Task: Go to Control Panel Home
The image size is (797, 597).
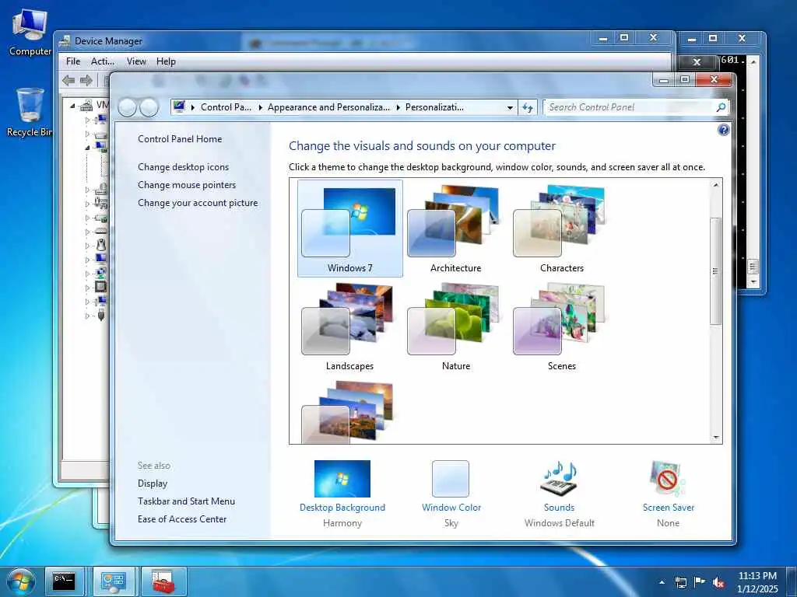Action: [x=180, y=139]
